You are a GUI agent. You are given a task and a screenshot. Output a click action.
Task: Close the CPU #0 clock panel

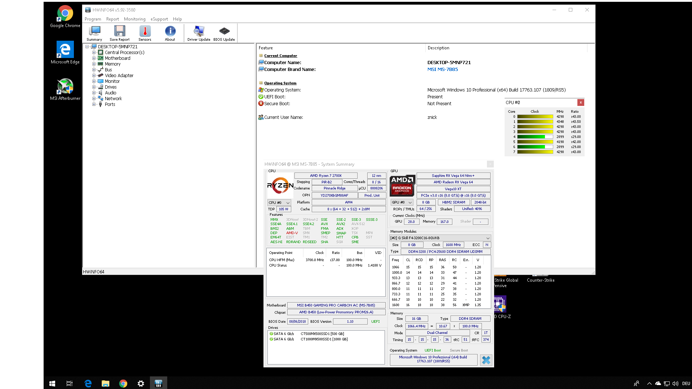pyautogui.click(x=581, y=103)
